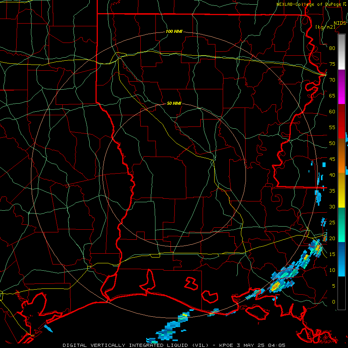348x348 pixels.
Task: Click the scale value 70
Action: pos(332,80)
